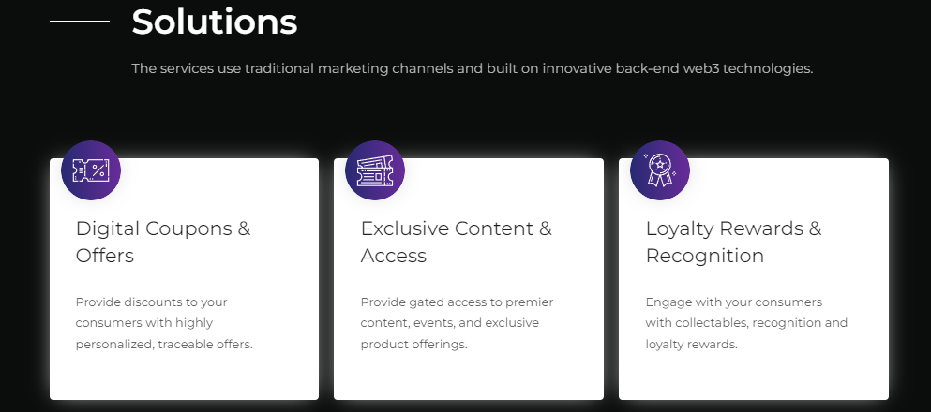Screen dimensions: 931x412
Task: Click the "product offerings" text line
Action: 413,345
